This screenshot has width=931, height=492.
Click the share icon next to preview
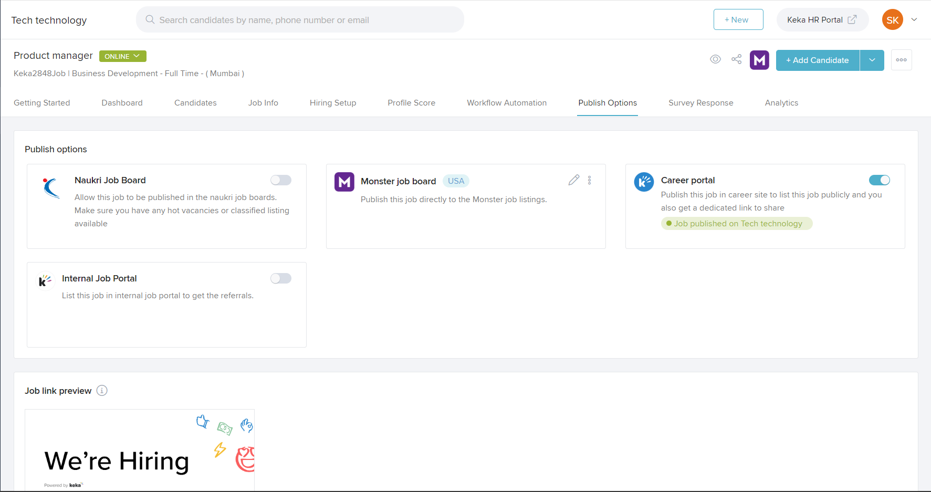[737, 59]
